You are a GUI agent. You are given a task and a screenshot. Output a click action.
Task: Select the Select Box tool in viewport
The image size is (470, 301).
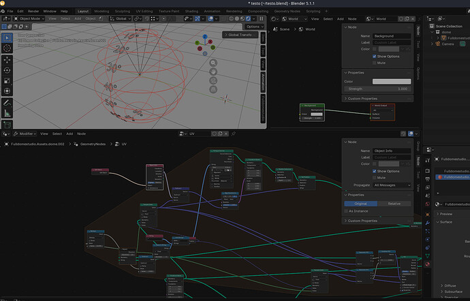click(7, 38)
